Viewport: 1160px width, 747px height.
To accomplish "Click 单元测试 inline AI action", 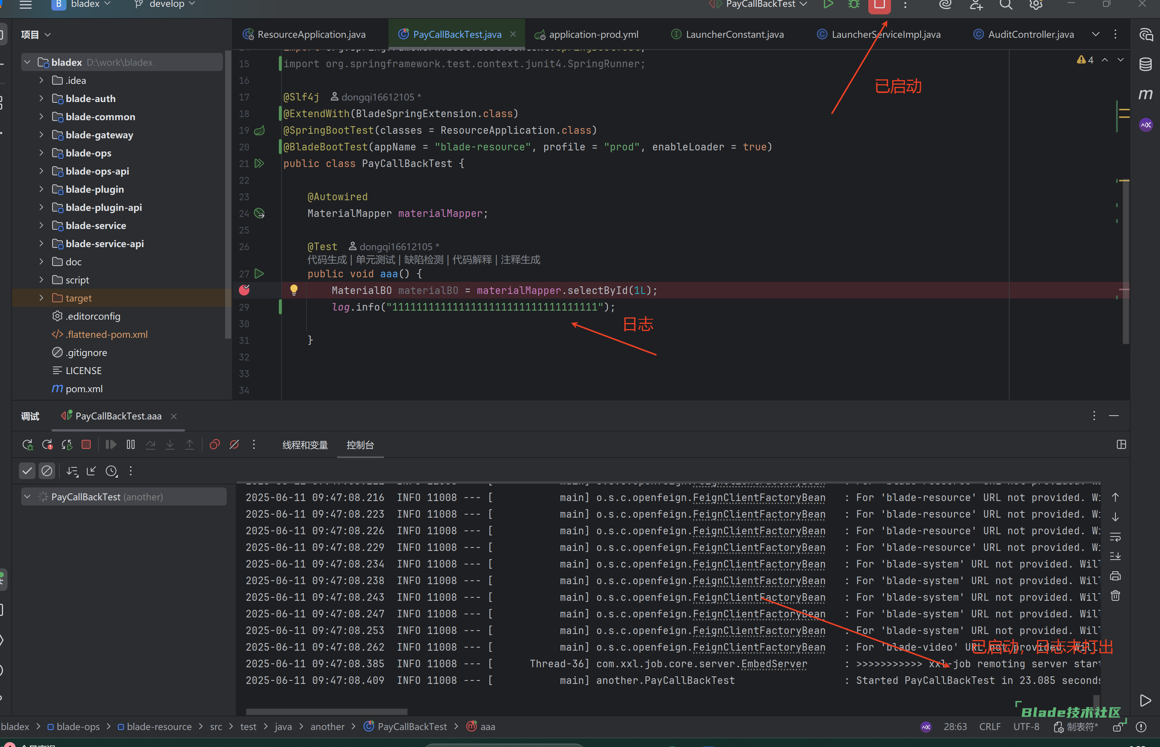I will click(x=375, y=260).
